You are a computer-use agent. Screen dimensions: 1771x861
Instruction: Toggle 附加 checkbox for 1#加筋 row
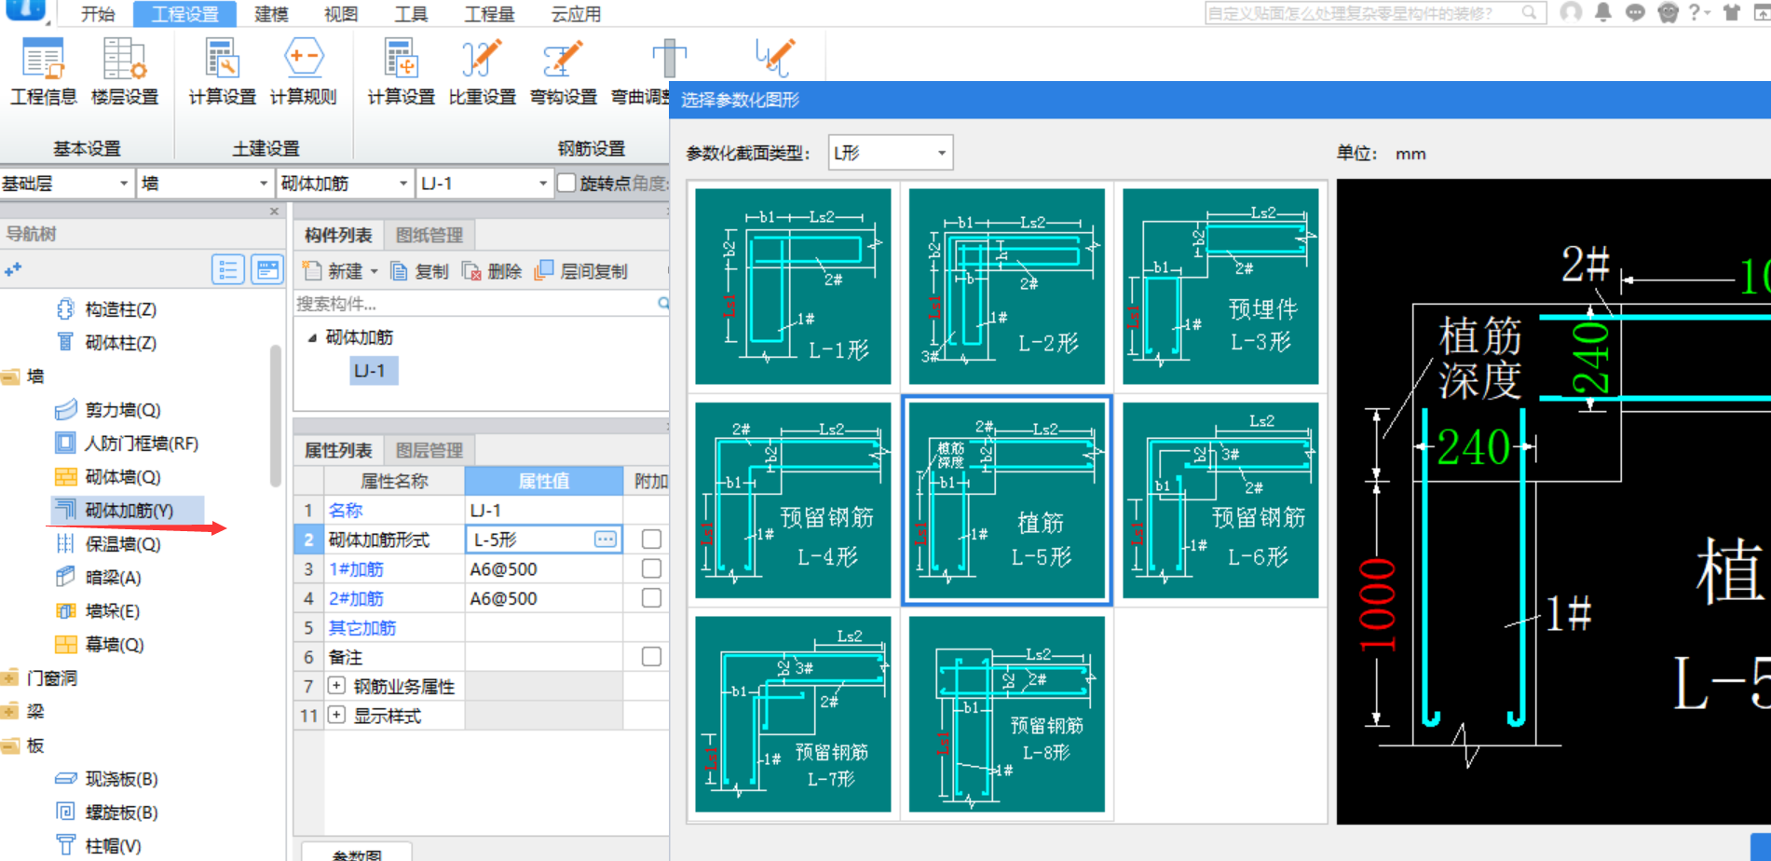[651, 568]
